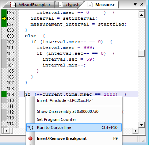149x145 pixels.
Task: Click line number 109 in the gutter
Action: point(10,95)
